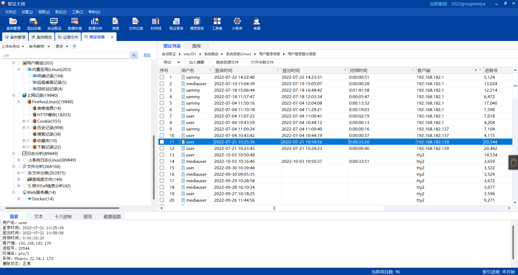Open the 更多 dropdown
The height and width of the screenshot is (275, 518).
(x=62, y=46)
